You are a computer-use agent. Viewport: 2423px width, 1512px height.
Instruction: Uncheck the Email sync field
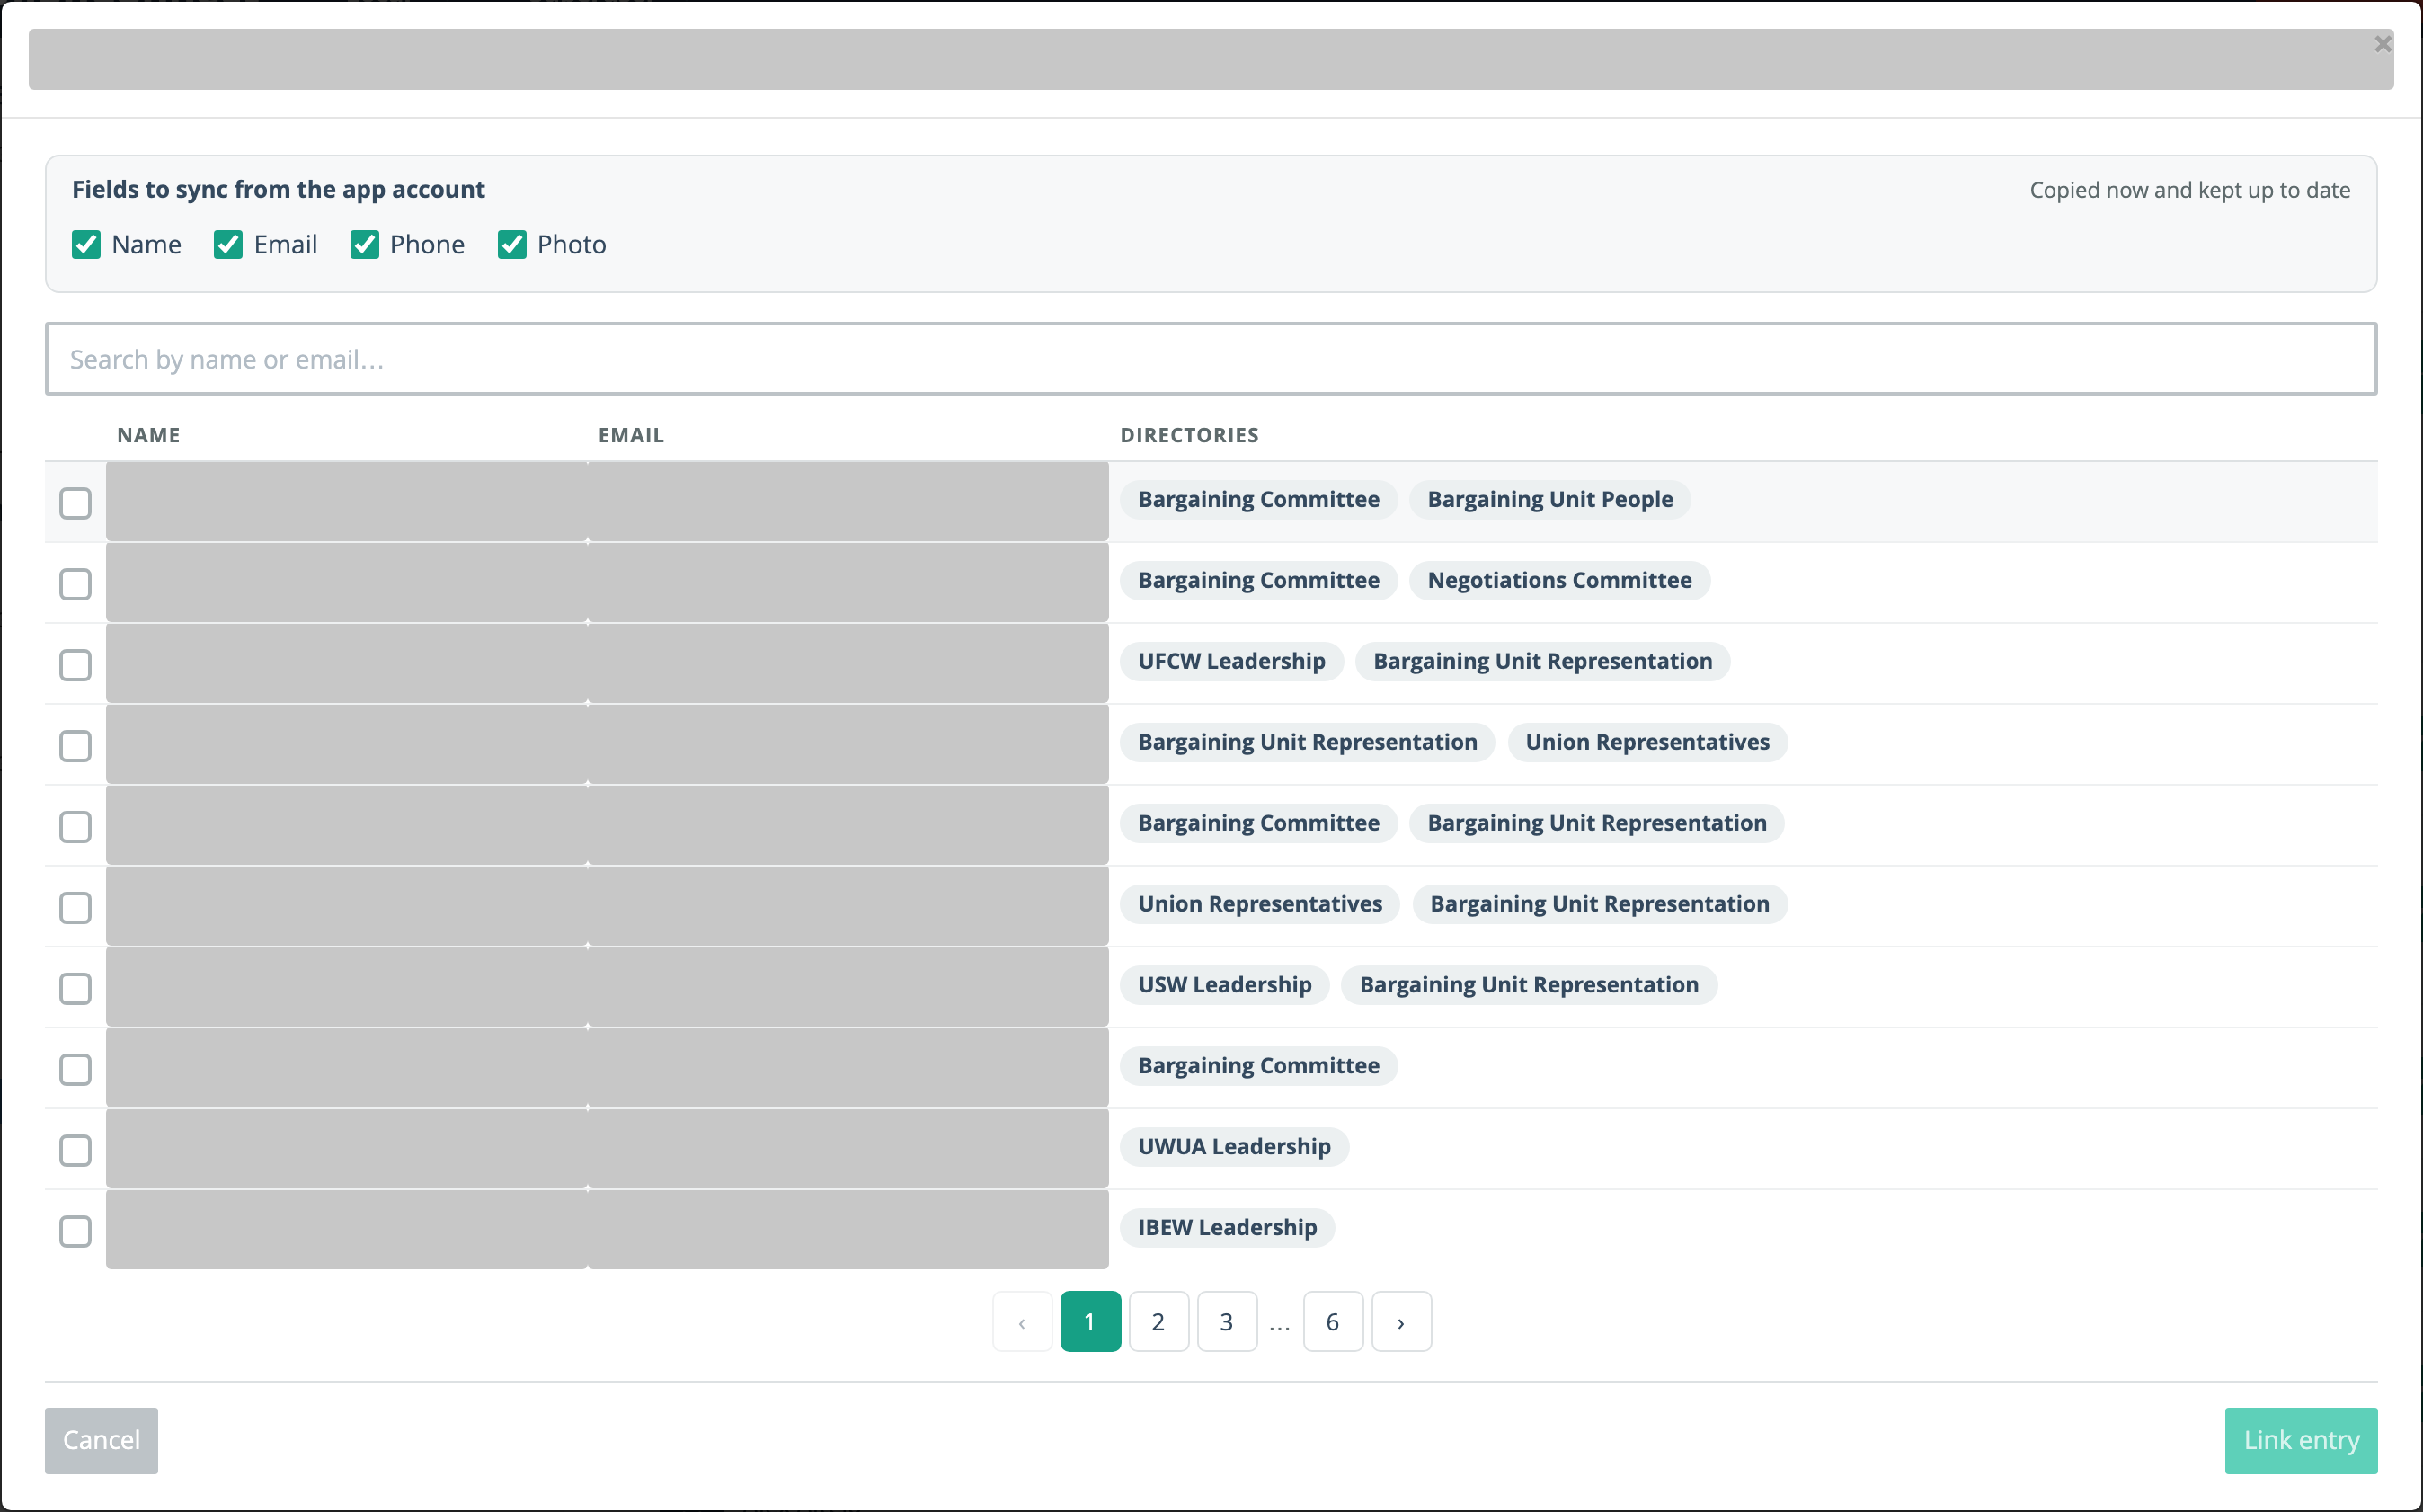click(x=228, y=245)
